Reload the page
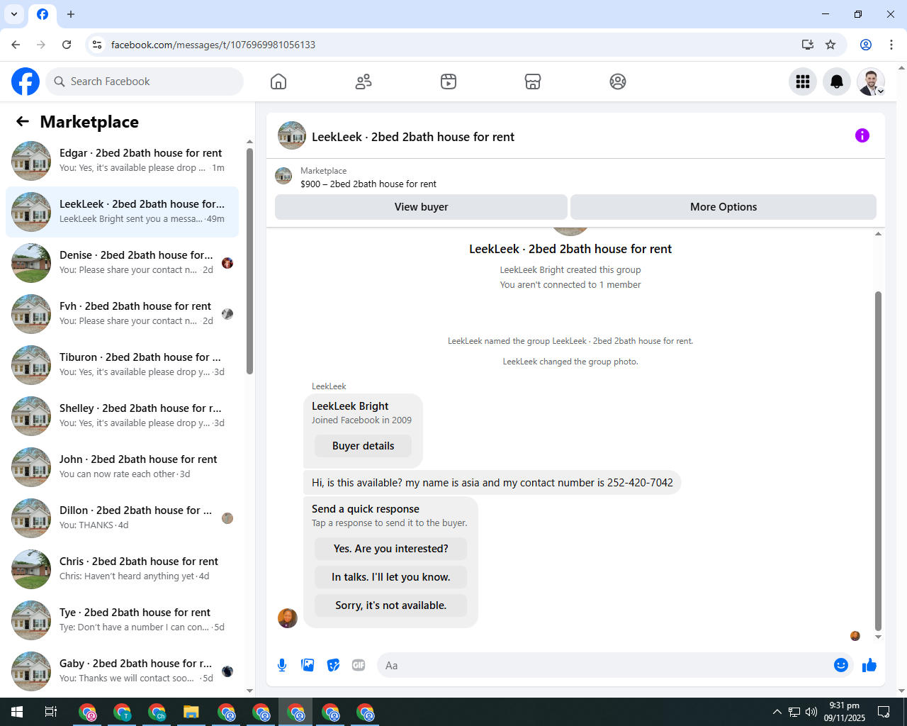907x726 pixels. 67,45
